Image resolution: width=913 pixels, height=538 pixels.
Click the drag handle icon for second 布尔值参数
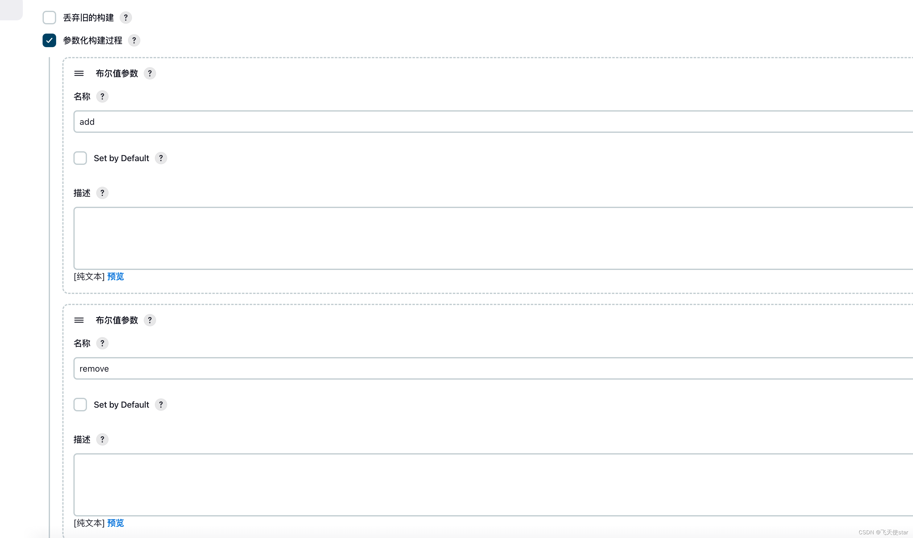click(78, 320)
